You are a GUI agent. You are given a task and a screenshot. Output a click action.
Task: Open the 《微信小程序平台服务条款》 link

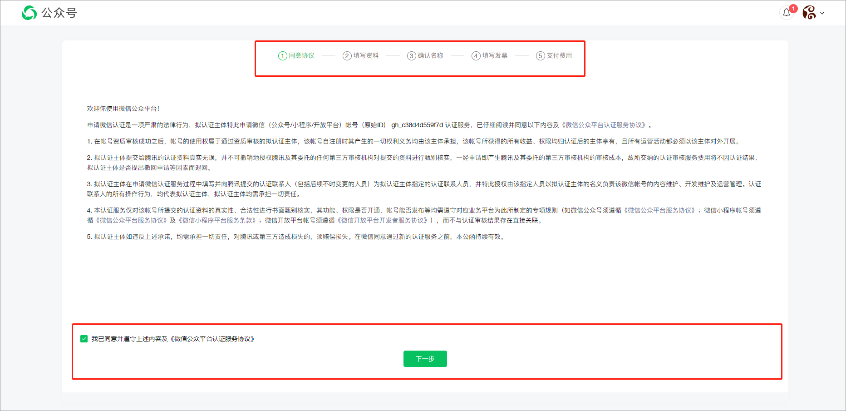coord(217,220)
